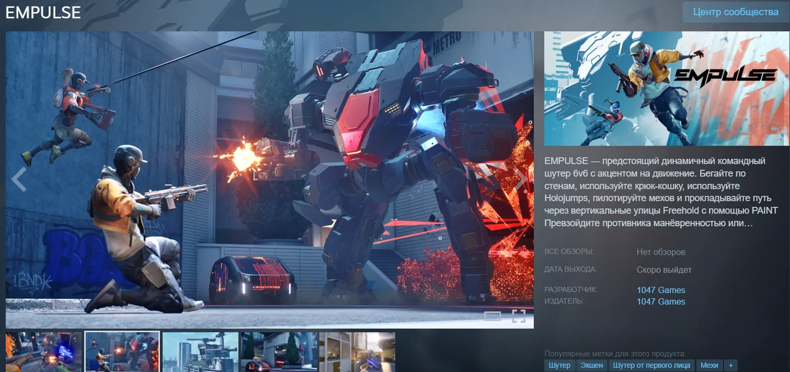Open the Центр сообщества community hub
Screen dimensions: 790x372
735,12
